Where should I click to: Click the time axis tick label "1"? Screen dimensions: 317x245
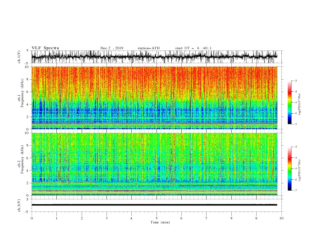[56, 218]
